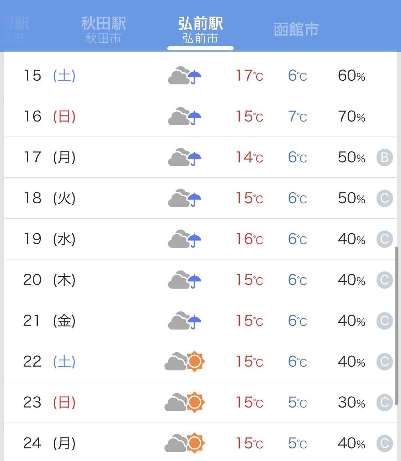The image size is (401, 461).
Task: Tap the cloudy-rain icon for the 19th
Action: pyautogui.click(x=185, y=239)
